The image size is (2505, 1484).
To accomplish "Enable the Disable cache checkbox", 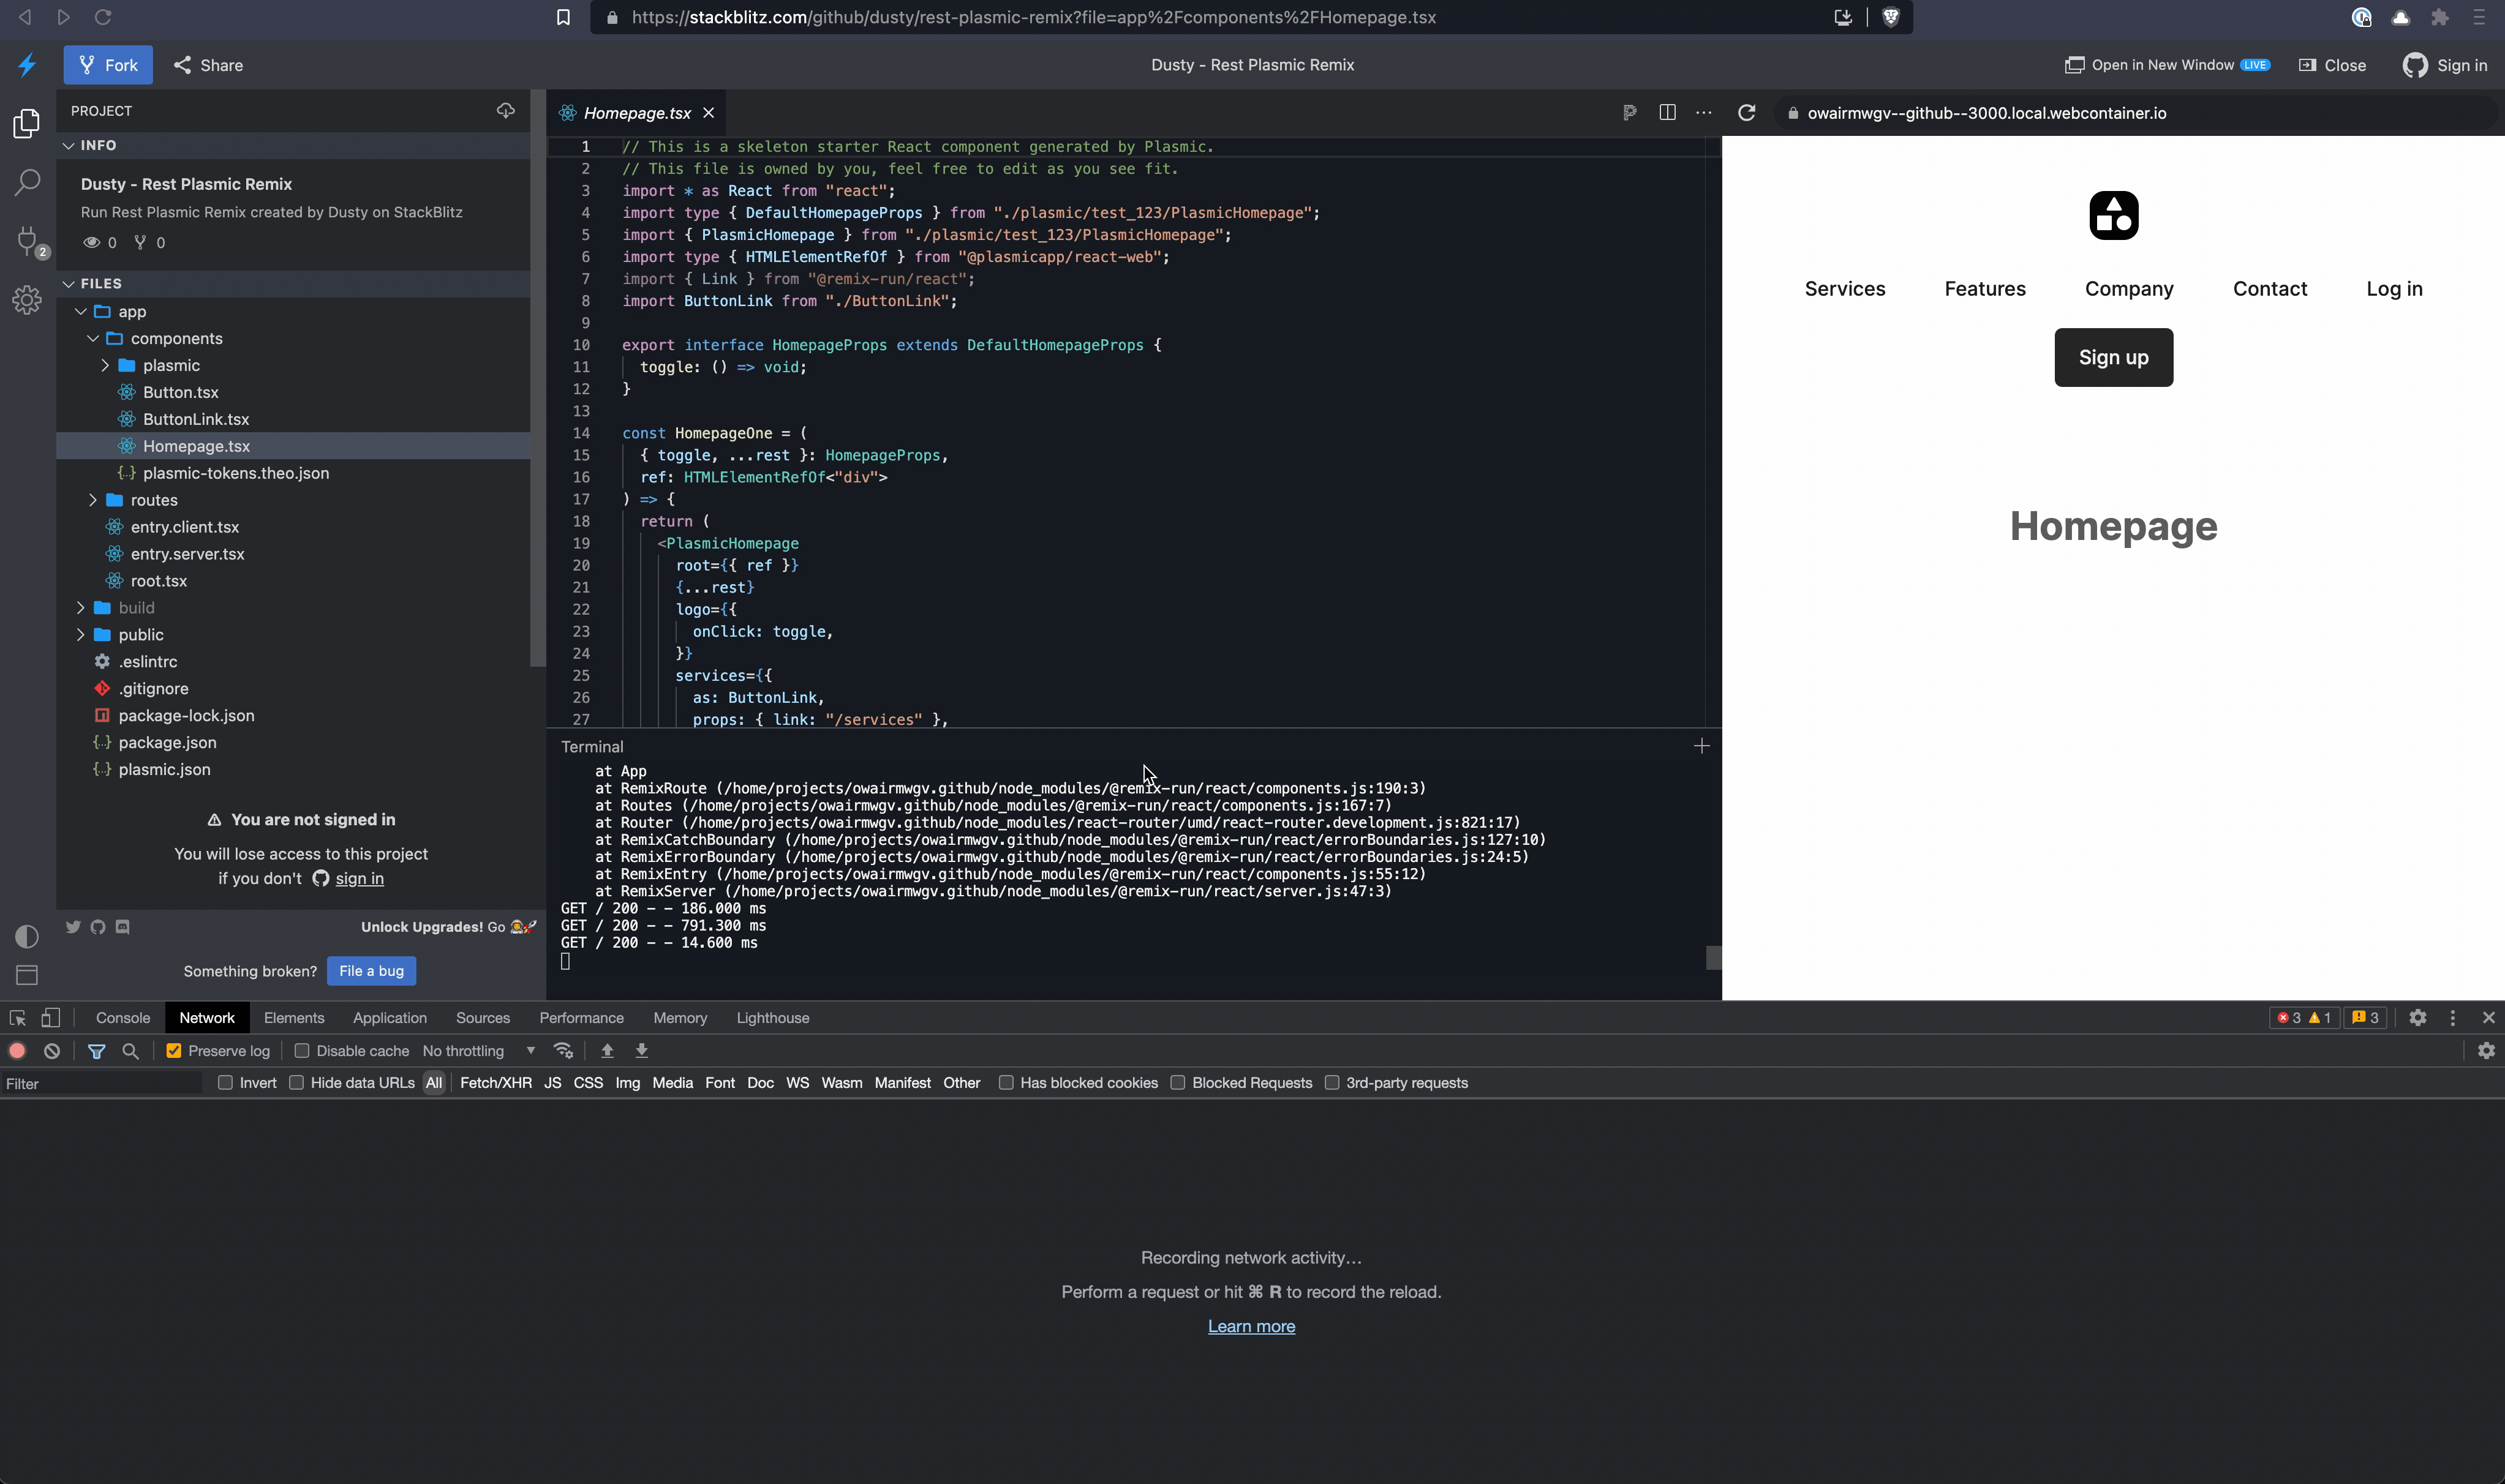I will tap(302, 1051).
